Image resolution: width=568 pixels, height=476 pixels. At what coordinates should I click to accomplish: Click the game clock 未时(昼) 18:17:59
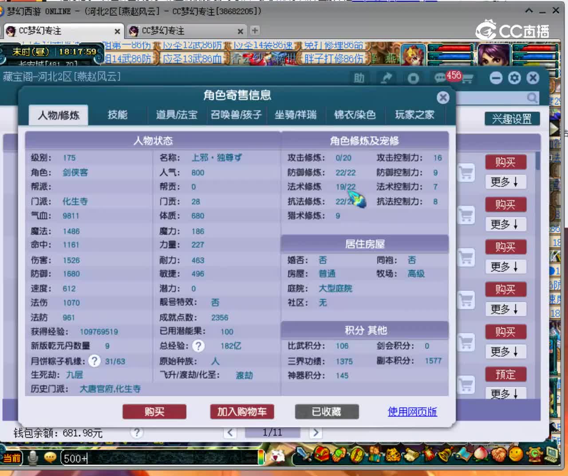54,52
